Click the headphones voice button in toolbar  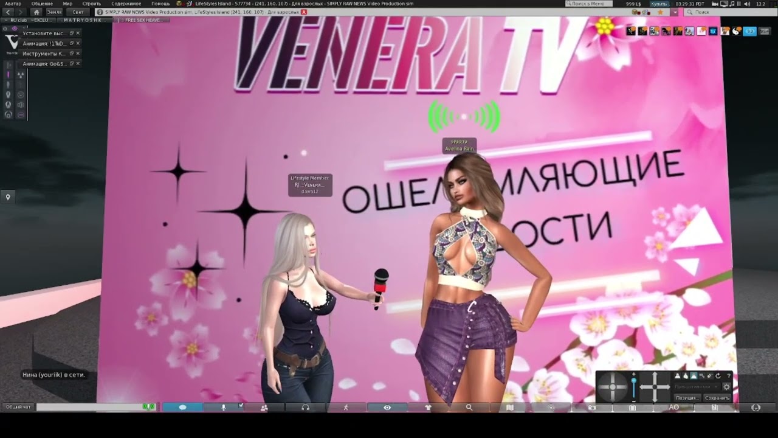[x=305, y=408]
